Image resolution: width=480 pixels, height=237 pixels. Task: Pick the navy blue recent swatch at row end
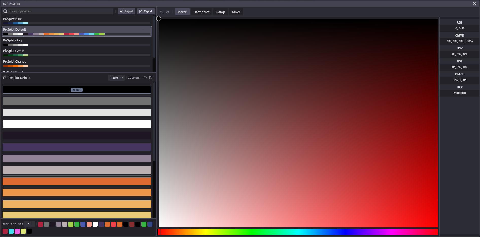pos(150,224)
